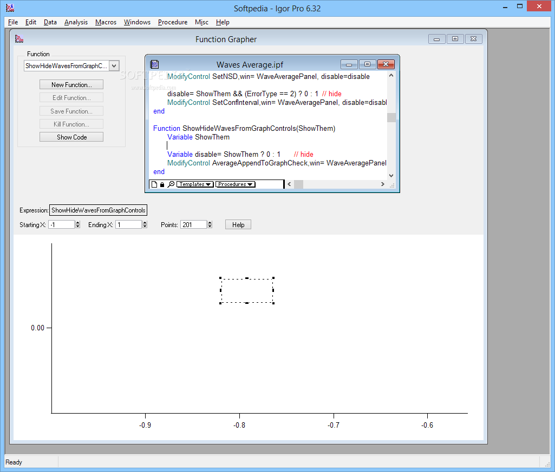Click the magnifier find icon in procedure window

(x=171, y=184)
